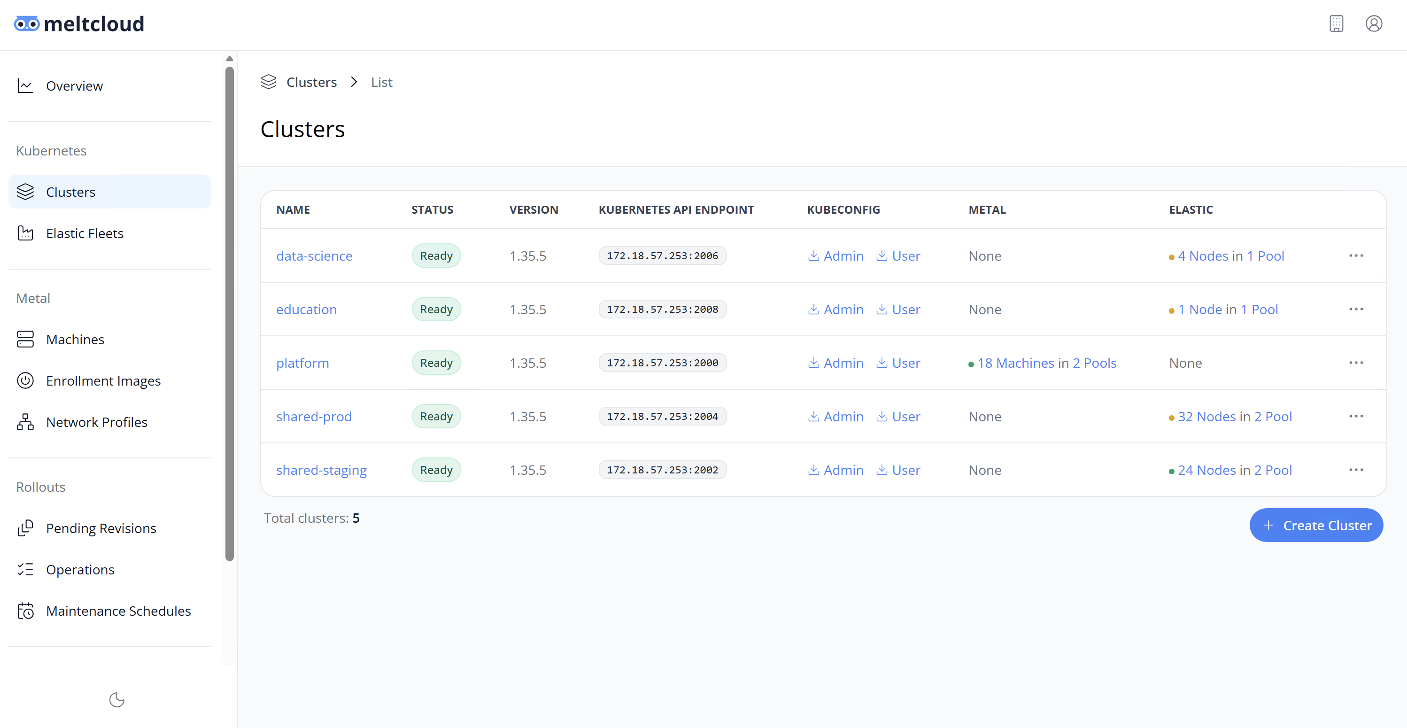Open Operations from sidebar
The image size is (1407, 728).
click(110, 570)
